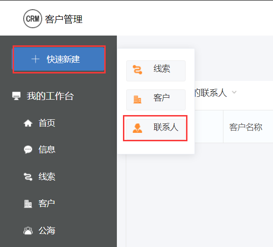Click the 快速新建 quick create button
Image resolution: width=273 pixels, height=247 pixels.
coord(59,59)
